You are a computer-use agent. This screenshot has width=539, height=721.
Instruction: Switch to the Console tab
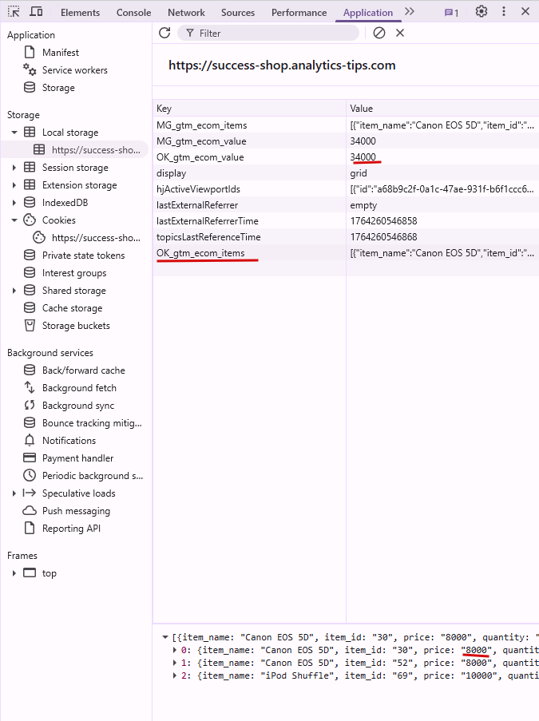click(x=133, y=13)
